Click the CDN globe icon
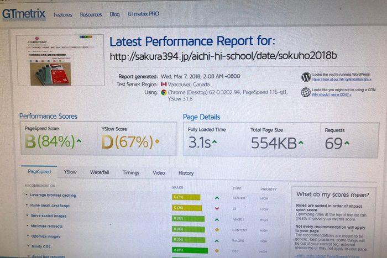This screenshot has width=387, height=258. [x=306, y=92]
